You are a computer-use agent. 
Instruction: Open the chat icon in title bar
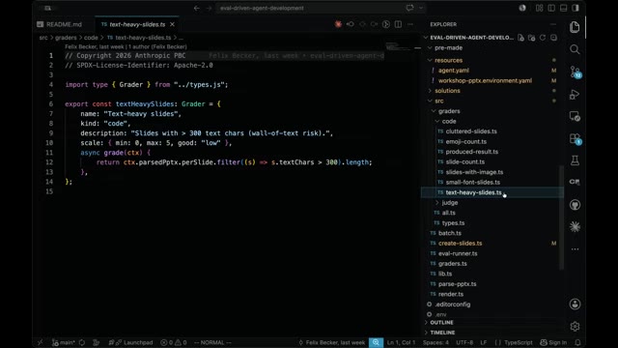pos(409,8)
